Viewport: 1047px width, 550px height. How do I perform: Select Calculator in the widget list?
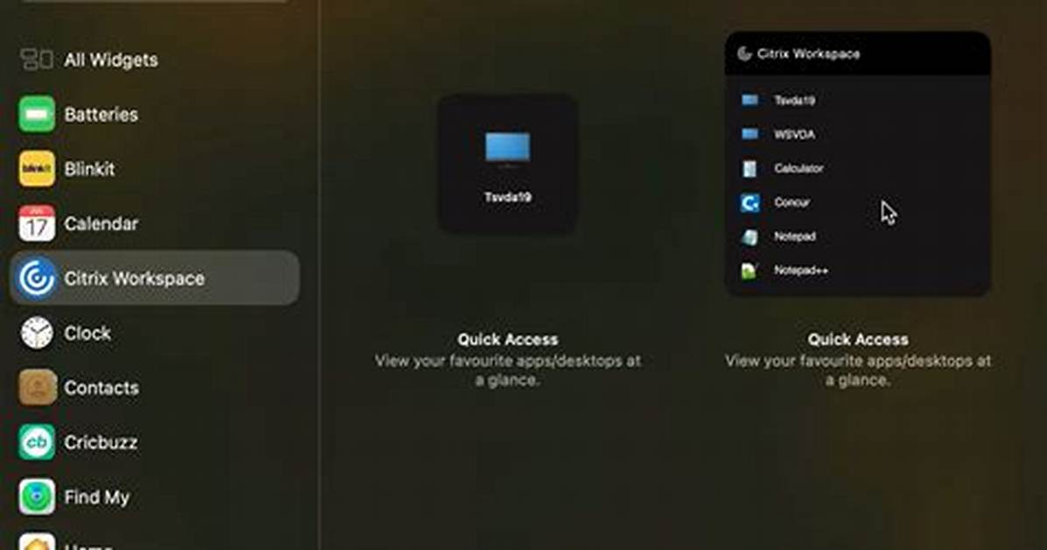798,168
